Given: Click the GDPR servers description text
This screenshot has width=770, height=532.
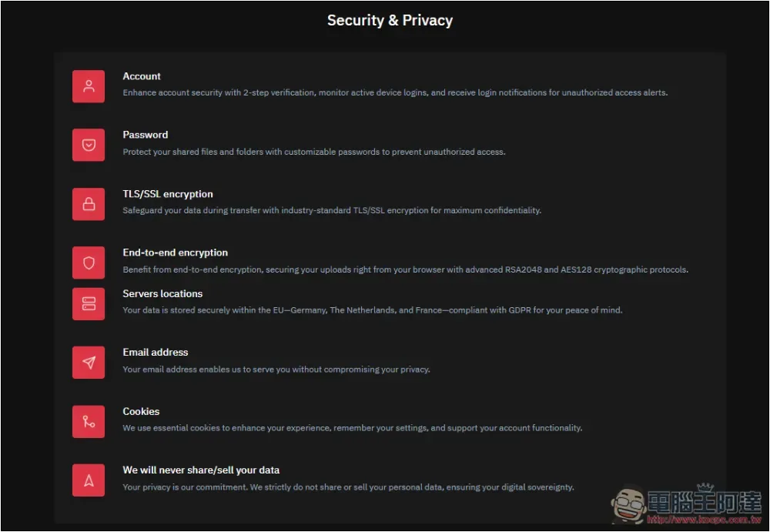Looking at the screenshot, I should [373, 310].
